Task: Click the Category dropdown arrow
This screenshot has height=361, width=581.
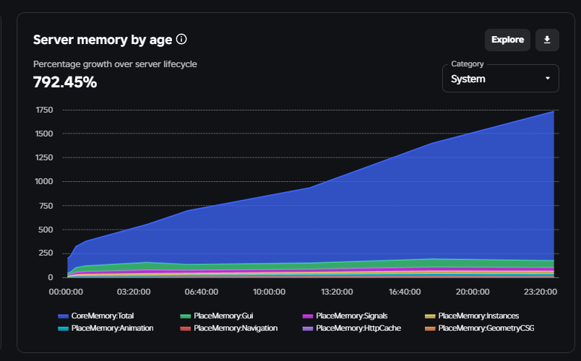Action: point(547,79)
